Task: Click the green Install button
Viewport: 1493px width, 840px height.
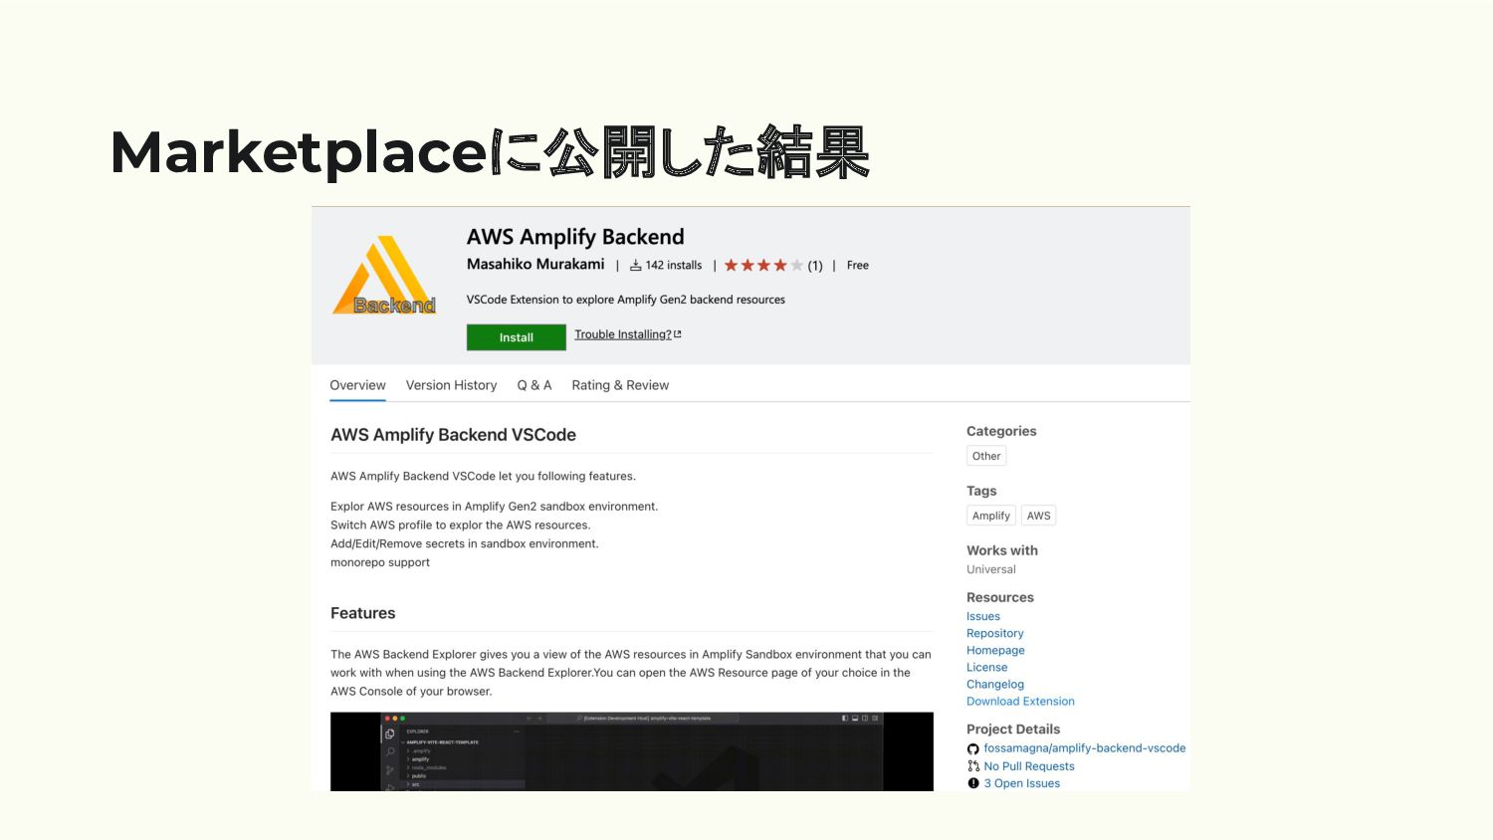Action: 517,337
